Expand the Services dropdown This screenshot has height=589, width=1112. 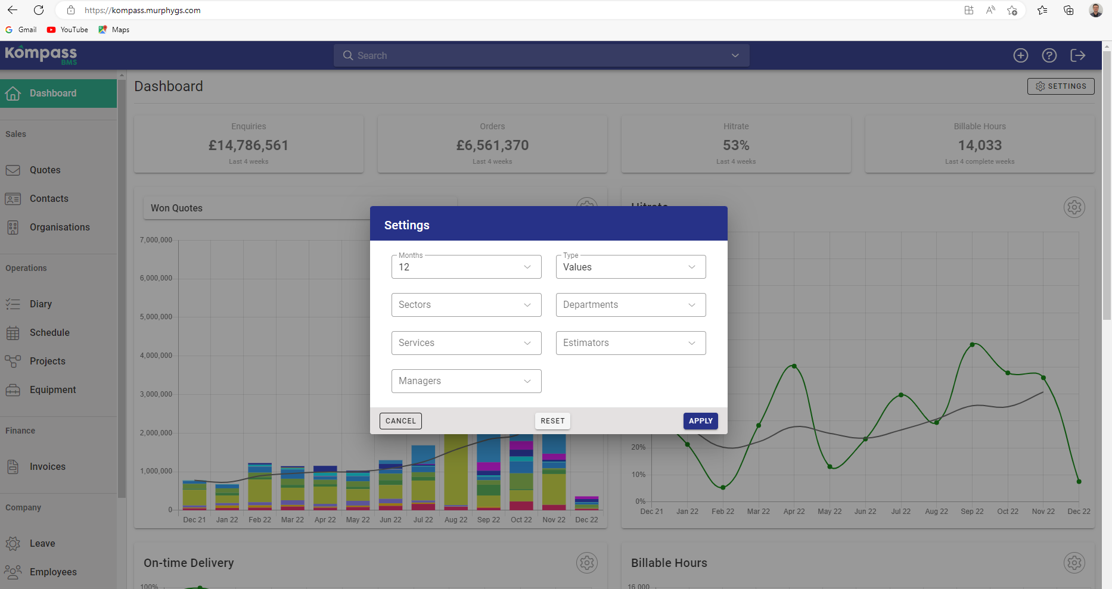pyautogui.click(x=467, y=343)
